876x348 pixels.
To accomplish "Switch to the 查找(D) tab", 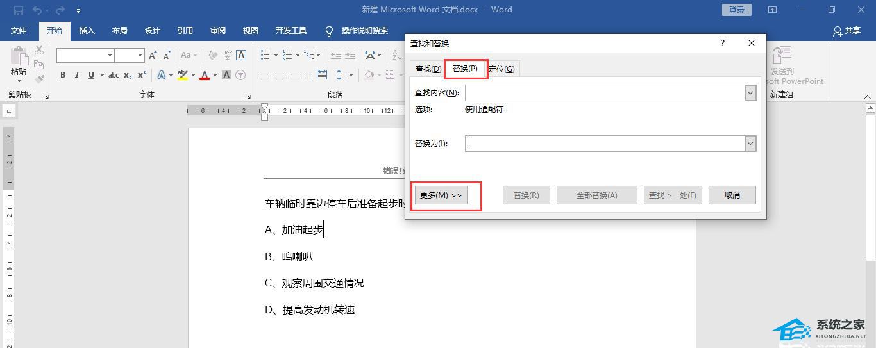I will click(428, 69).
